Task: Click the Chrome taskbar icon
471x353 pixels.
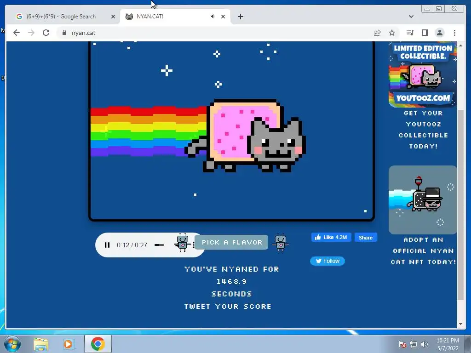Action: [98, 344]
